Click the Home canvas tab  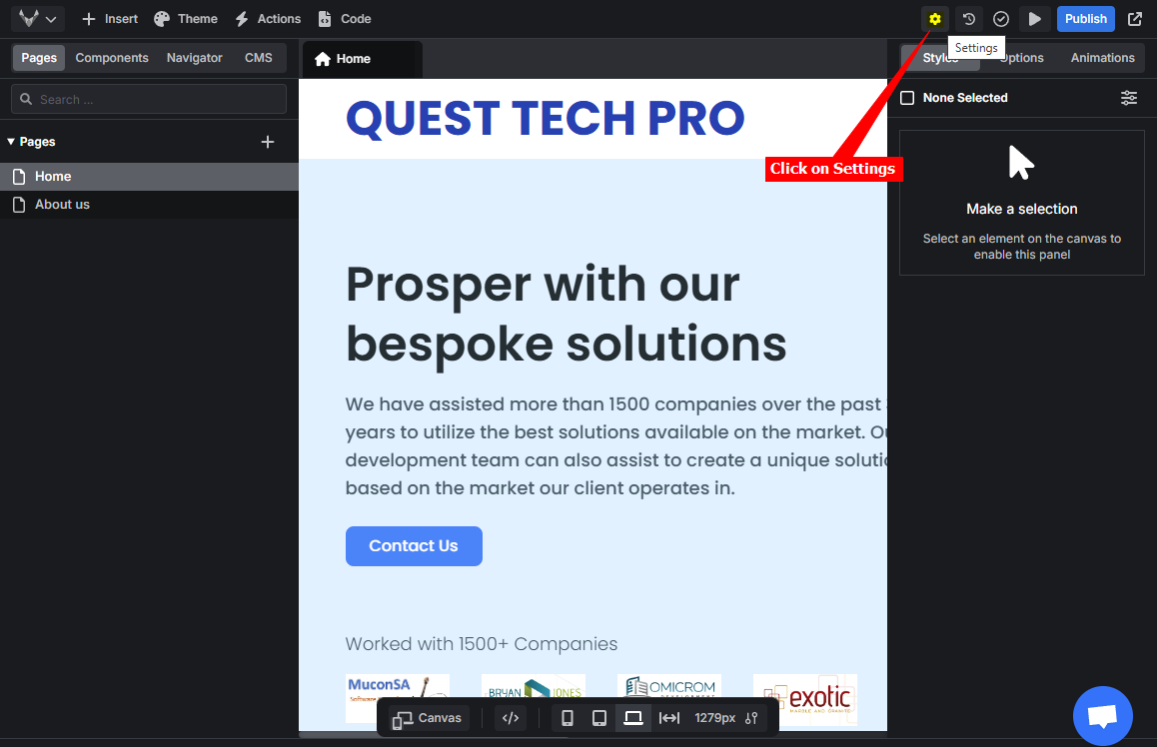point(363,59)
